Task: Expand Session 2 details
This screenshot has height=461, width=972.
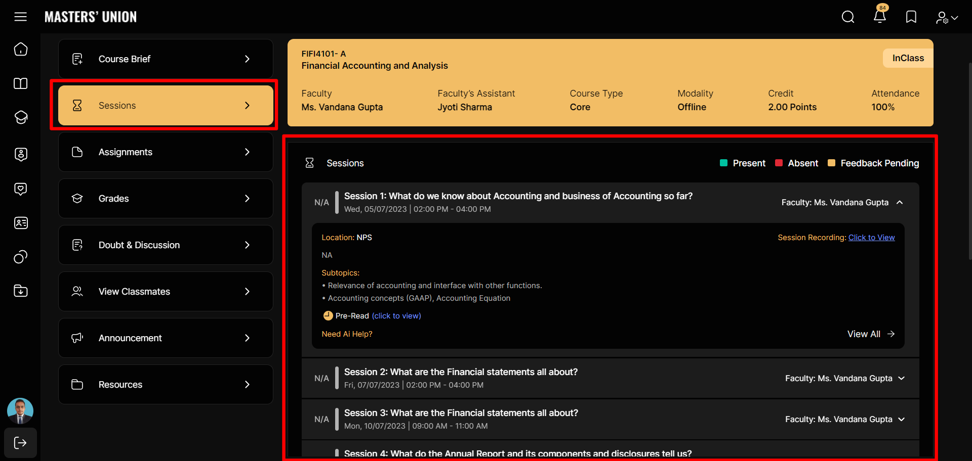Action: coord(901,378)
